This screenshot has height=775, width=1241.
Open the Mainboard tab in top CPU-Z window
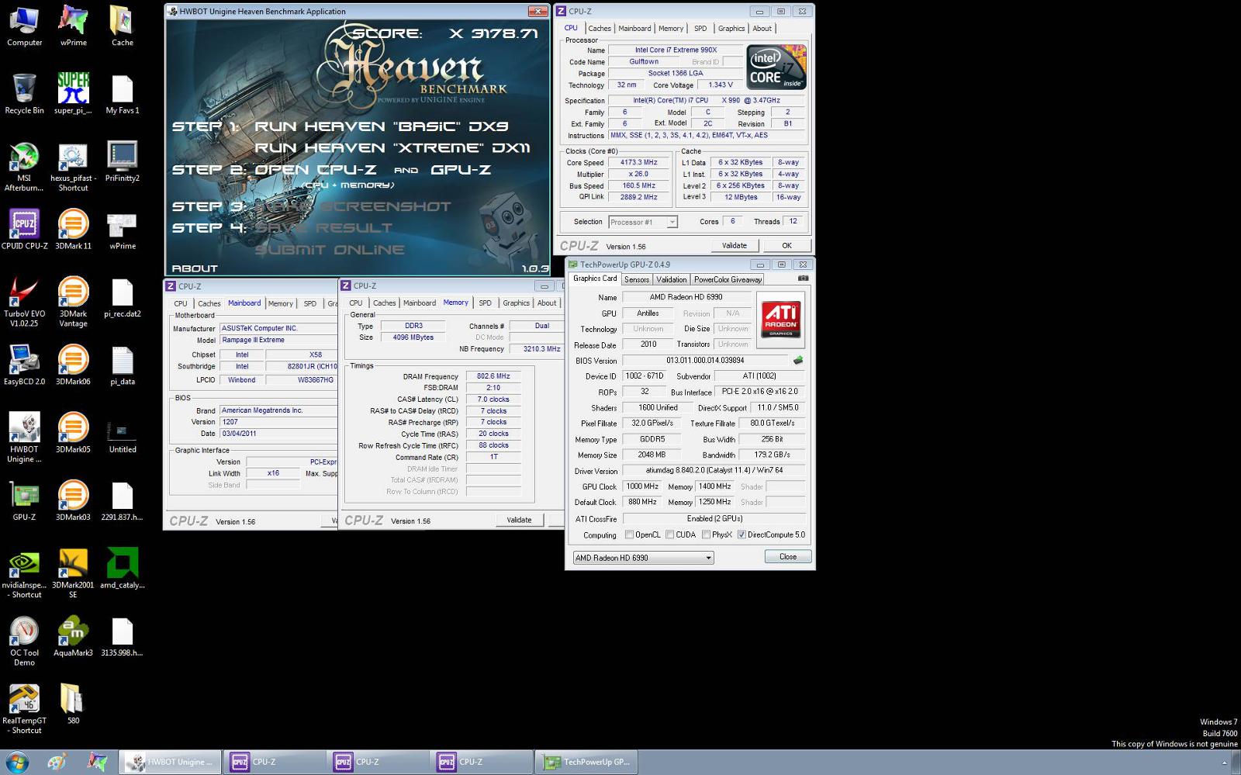point(634,29)
